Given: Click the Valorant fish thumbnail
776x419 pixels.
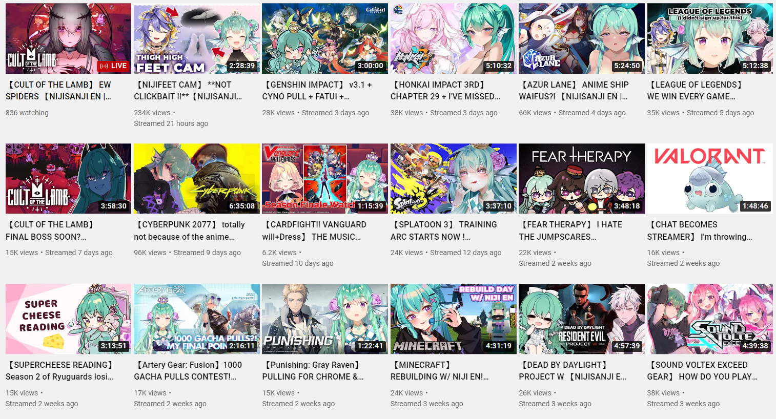Looking at the screenshot, I should 710,178.
